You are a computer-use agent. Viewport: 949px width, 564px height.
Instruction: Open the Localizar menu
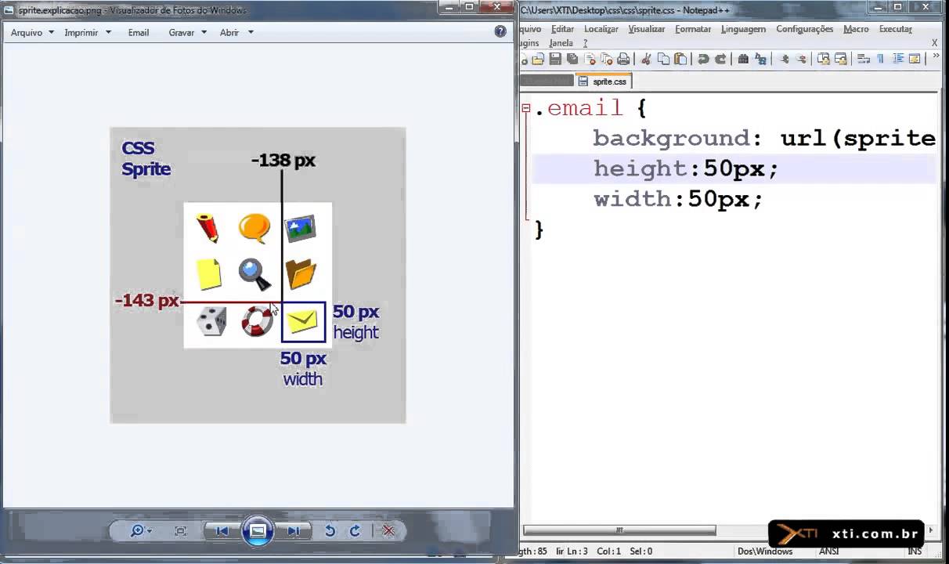601,29
